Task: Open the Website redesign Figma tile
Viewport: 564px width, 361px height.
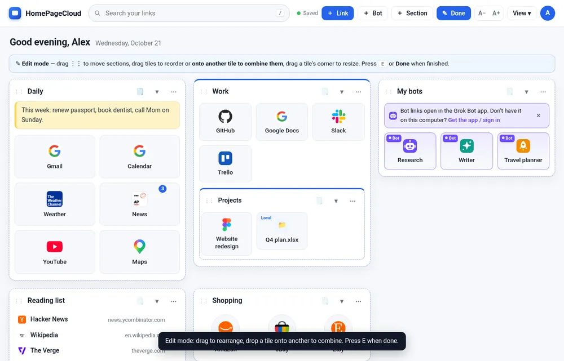Action: tap(227, 234)
